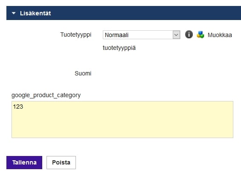Open the Muokkaa link for product types
Viewport: 241px width, 176px height.
pos(220,35)
